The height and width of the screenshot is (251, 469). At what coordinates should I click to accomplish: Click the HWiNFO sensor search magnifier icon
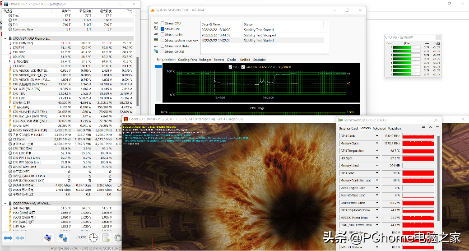[48, 237]
